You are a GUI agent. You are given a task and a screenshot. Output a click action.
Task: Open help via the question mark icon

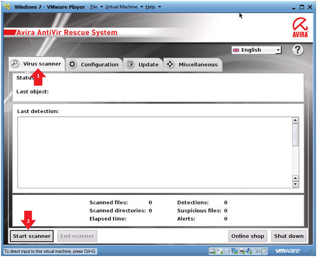(298, 50)
